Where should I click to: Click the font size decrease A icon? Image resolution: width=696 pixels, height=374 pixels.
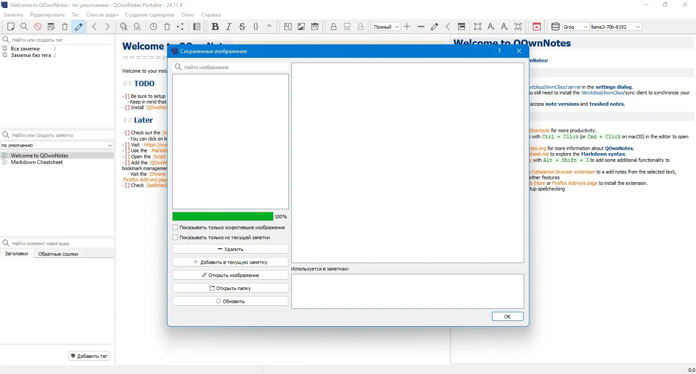(505, 27)
